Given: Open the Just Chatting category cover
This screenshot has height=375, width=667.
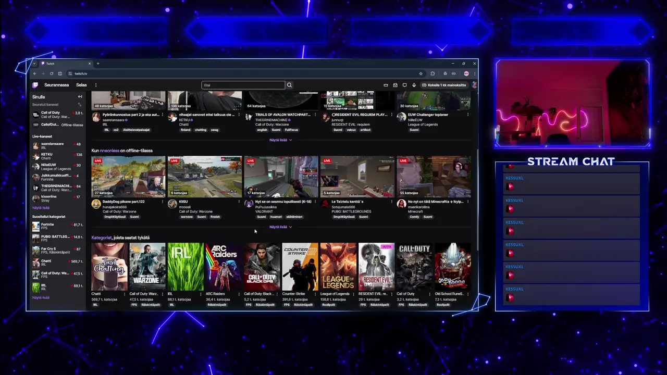Looking at the screenshot, I should pos(109,266).
